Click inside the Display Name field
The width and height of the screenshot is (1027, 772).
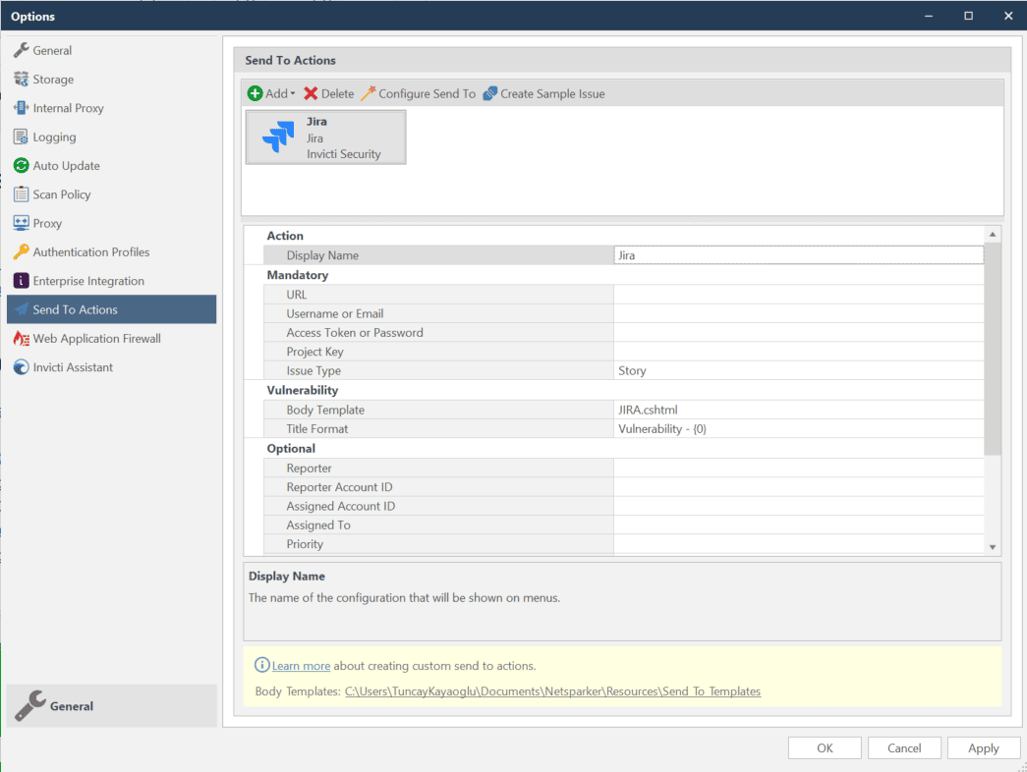(796, 254)
